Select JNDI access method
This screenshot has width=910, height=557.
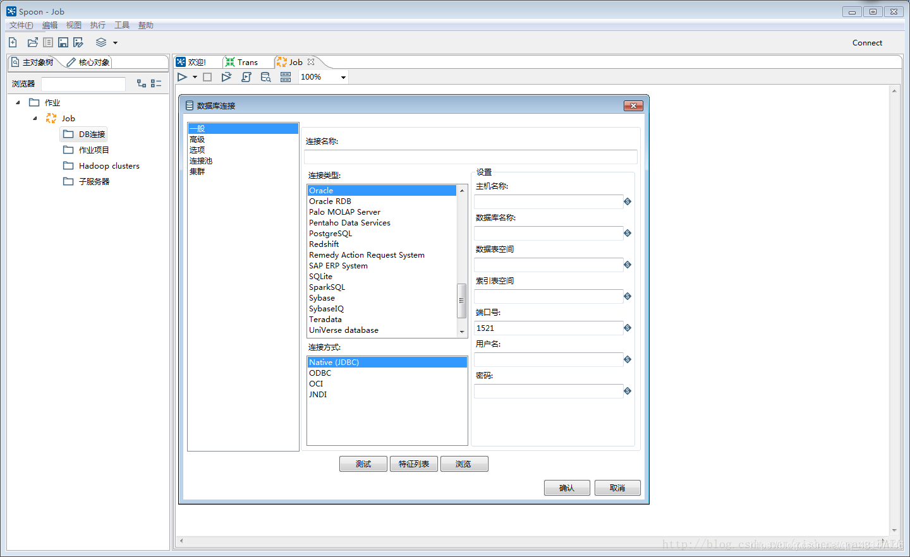(x=387, y=395)
